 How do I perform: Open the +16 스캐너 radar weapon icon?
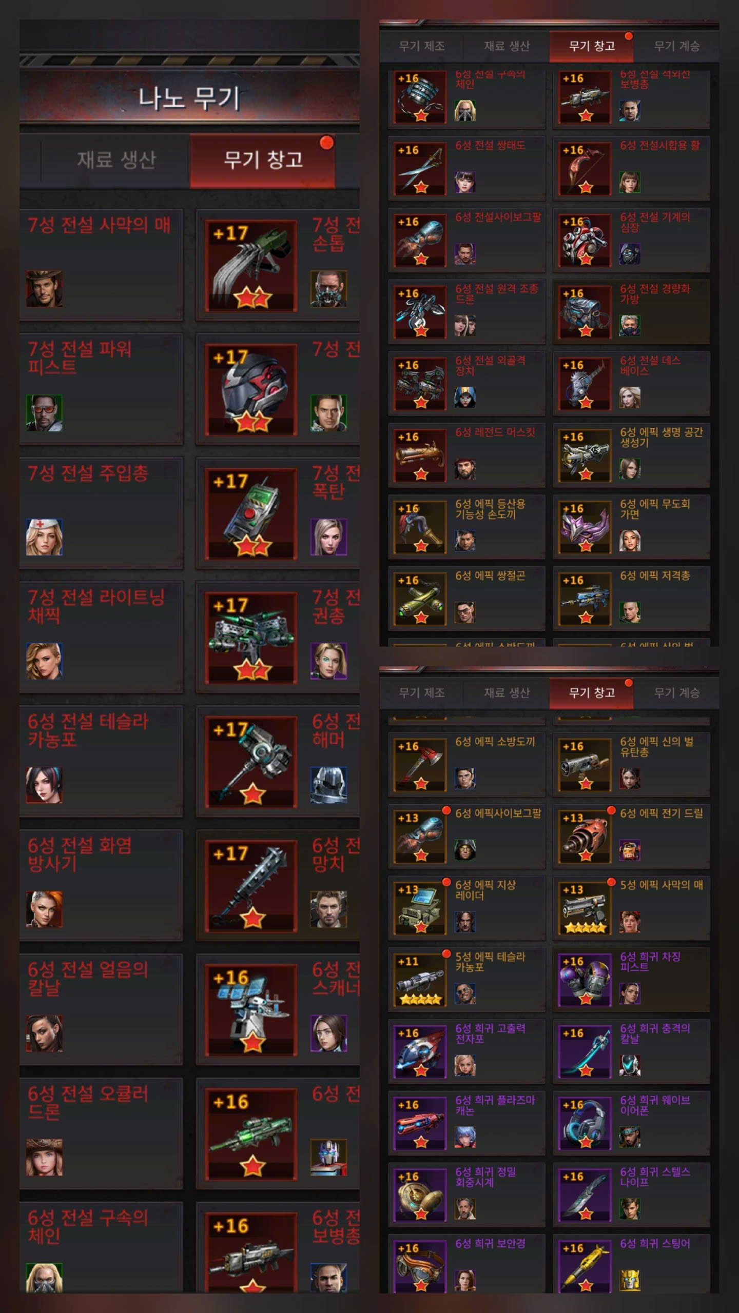pyautogui.click(x=251, y=1010)
